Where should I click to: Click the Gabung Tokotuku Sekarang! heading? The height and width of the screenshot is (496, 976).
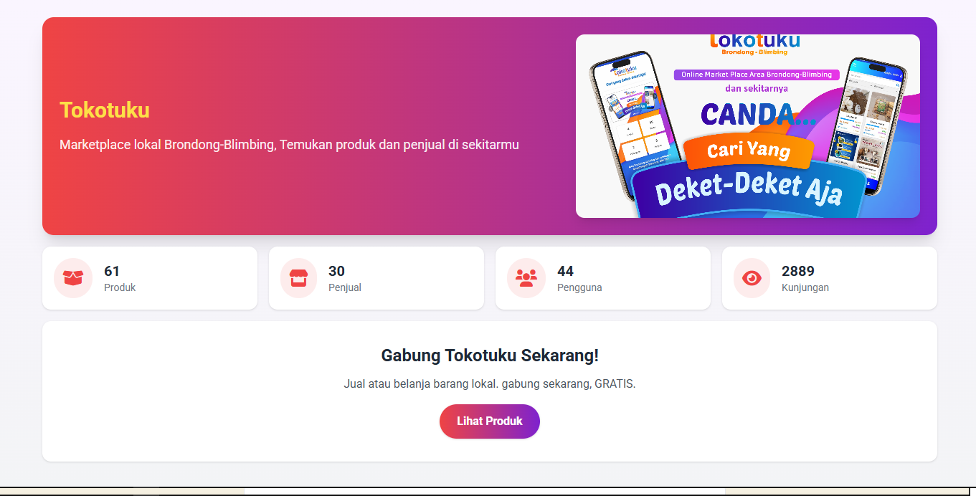pos(490,356)
